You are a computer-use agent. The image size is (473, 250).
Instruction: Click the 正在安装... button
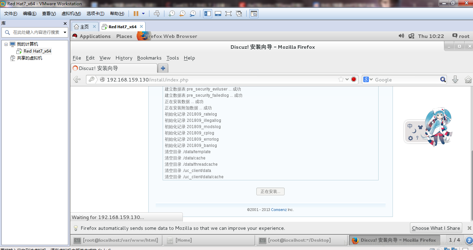270,192
